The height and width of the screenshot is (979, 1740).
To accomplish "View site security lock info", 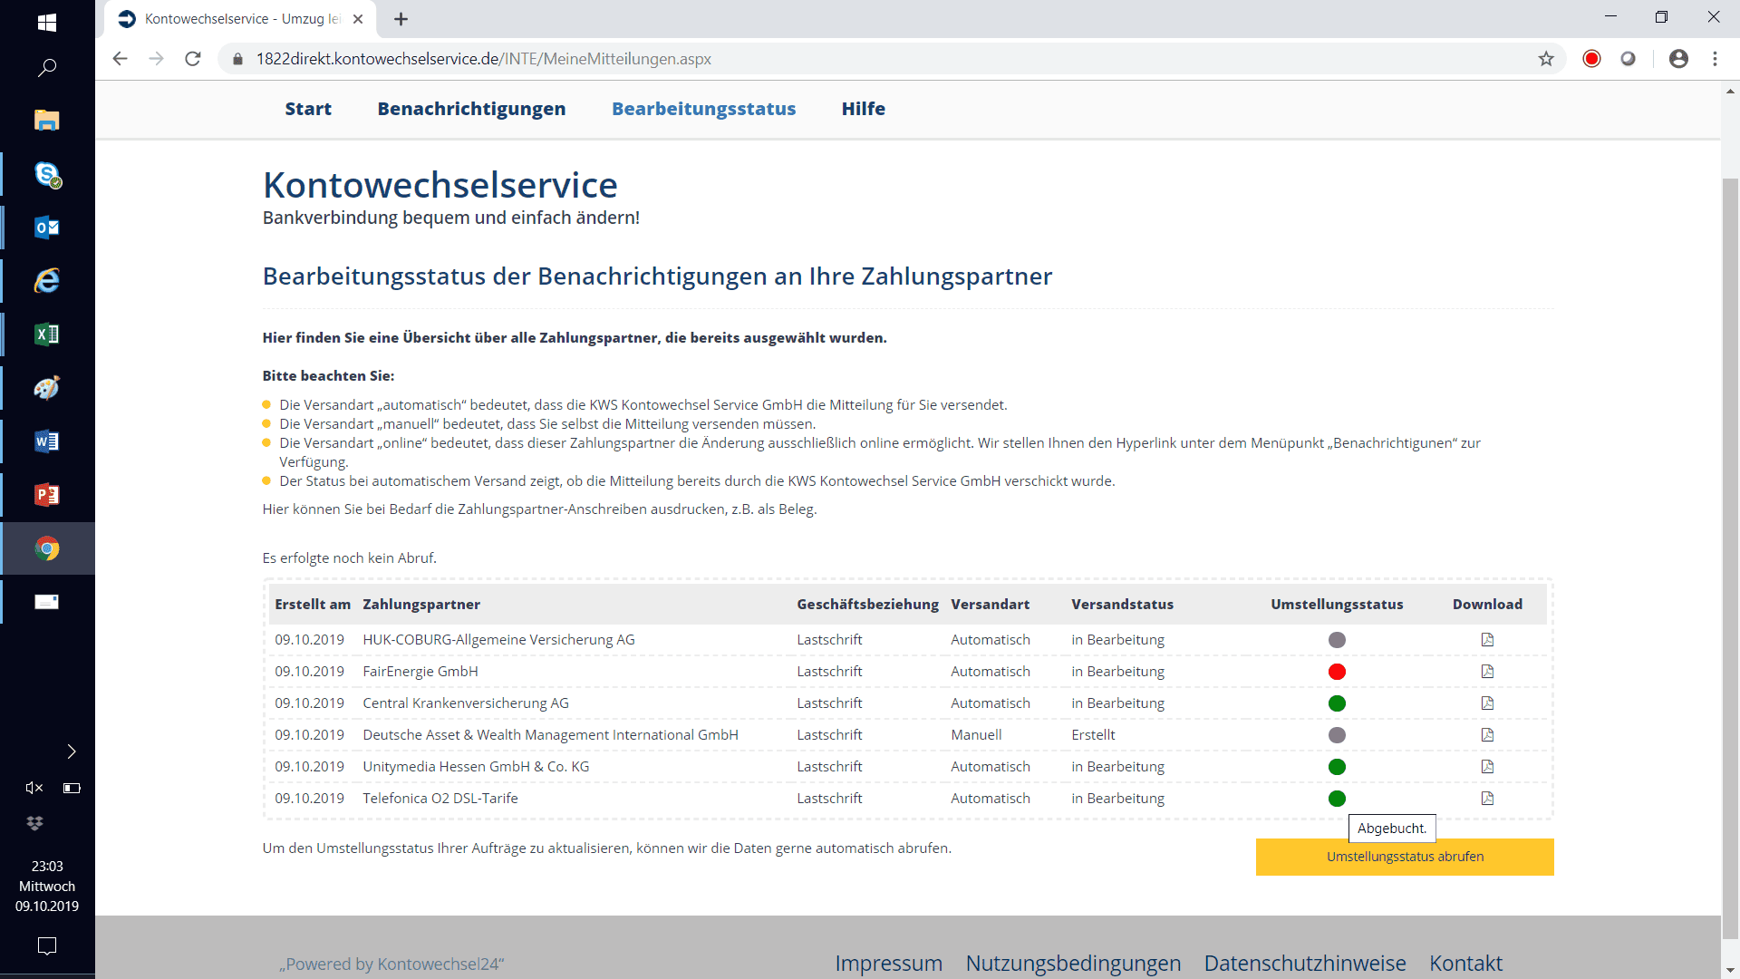I will pos(237,59).
